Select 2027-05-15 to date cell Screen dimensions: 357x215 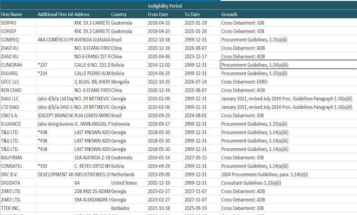[202, 158]
